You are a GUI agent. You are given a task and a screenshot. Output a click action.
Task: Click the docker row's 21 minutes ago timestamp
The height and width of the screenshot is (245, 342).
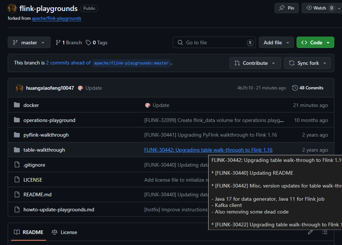310,105
